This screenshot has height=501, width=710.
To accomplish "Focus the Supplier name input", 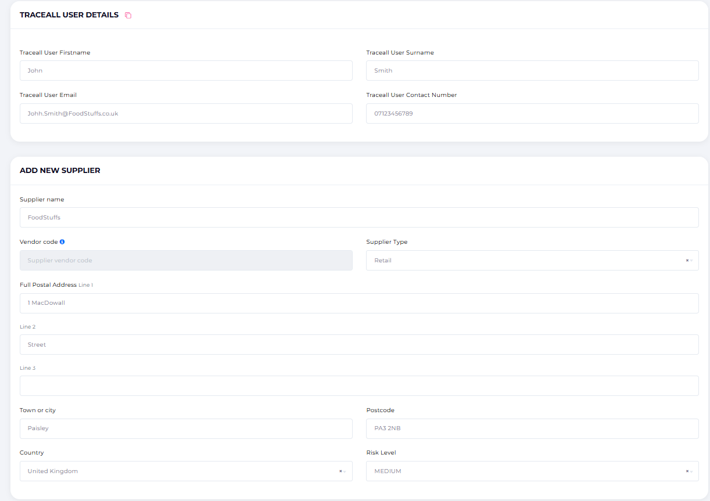I will point(359,218).
